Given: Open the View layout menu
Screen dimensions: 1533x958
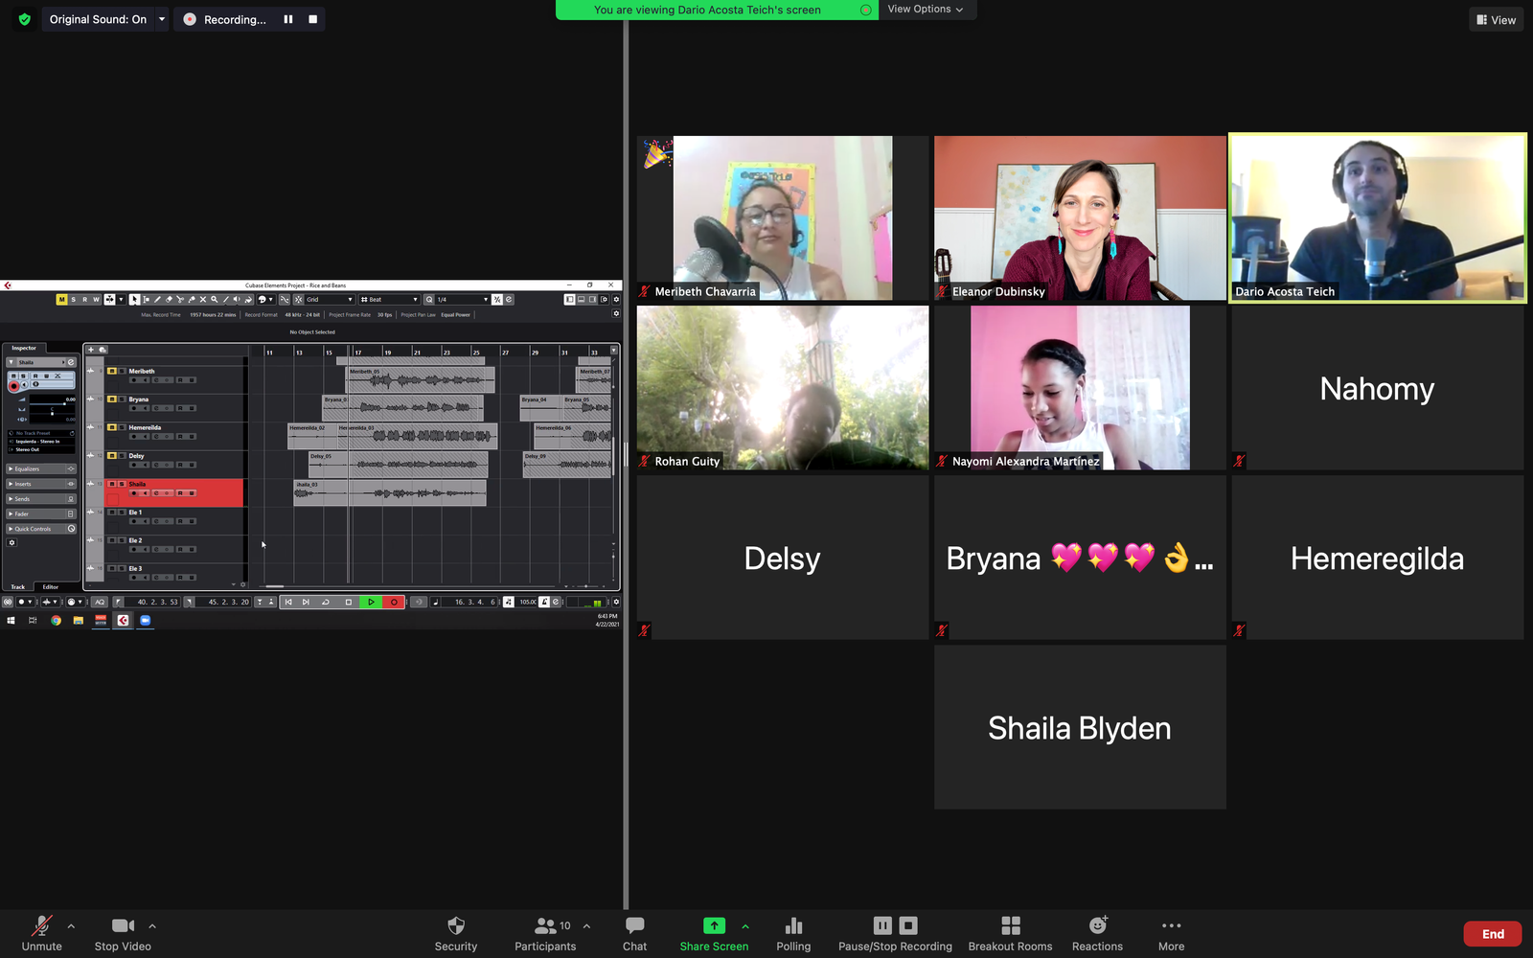Looking at the screenshot, I should [1496, 19].
